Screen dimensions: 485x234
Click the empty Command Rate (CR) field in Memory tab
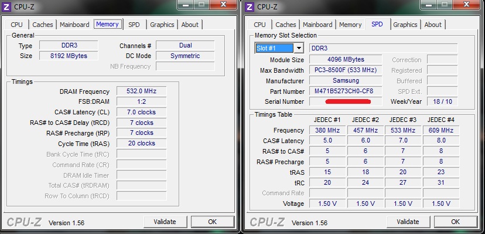pos(142,164)
